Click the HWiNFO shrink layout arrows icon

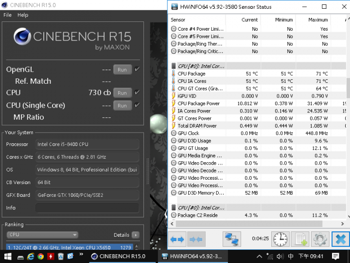click(x=196, y=239)
